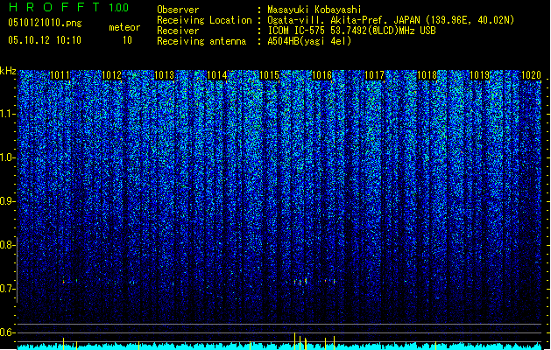Click the Observer label
551x350 pixels.
pos(178,10)
